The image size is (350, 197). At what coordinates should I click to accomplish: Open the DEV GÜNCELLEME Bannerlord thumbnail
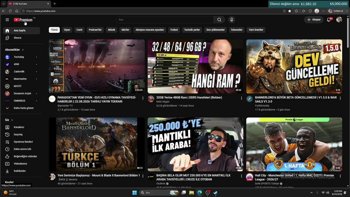[294, 66]
